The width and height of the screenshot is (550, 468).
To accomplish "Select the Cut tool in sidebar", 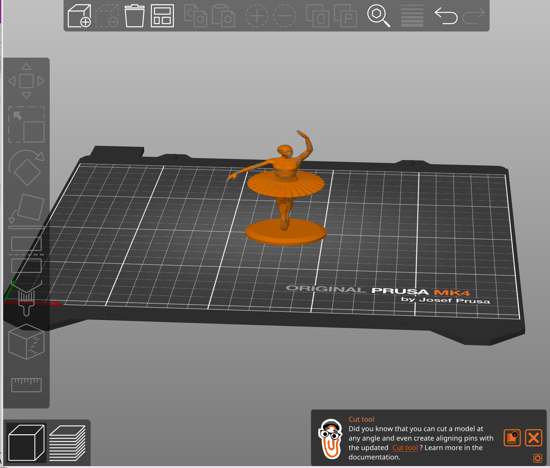I will click(26, 254).
